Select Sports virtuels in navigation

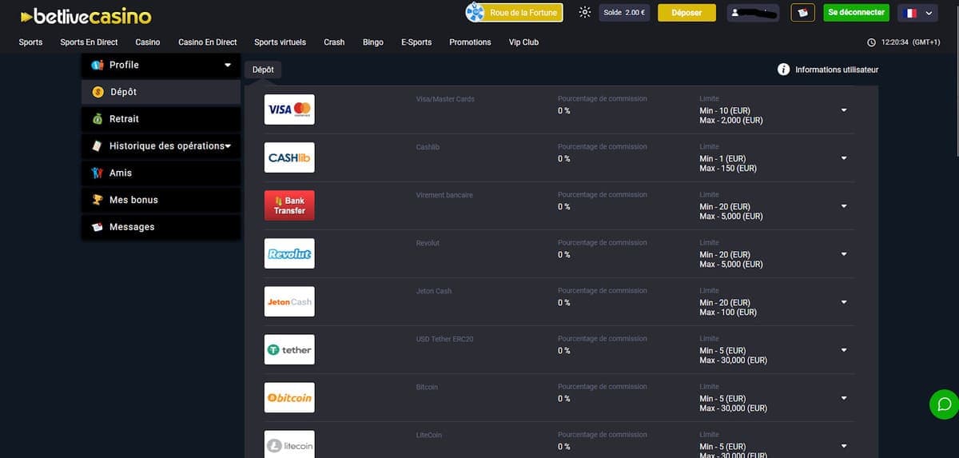tap(280, 42)
